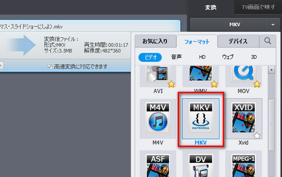The height and width of the screenshot is (177, 282).
Task: Select the HD category filter
Action: [202, 57]
